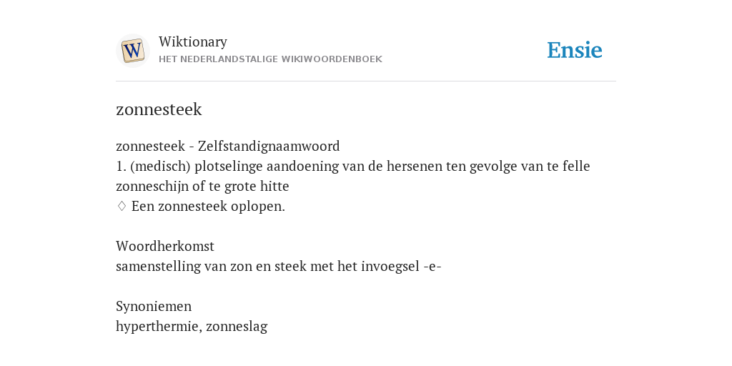Open the Ensie logo link

point(575,50)
